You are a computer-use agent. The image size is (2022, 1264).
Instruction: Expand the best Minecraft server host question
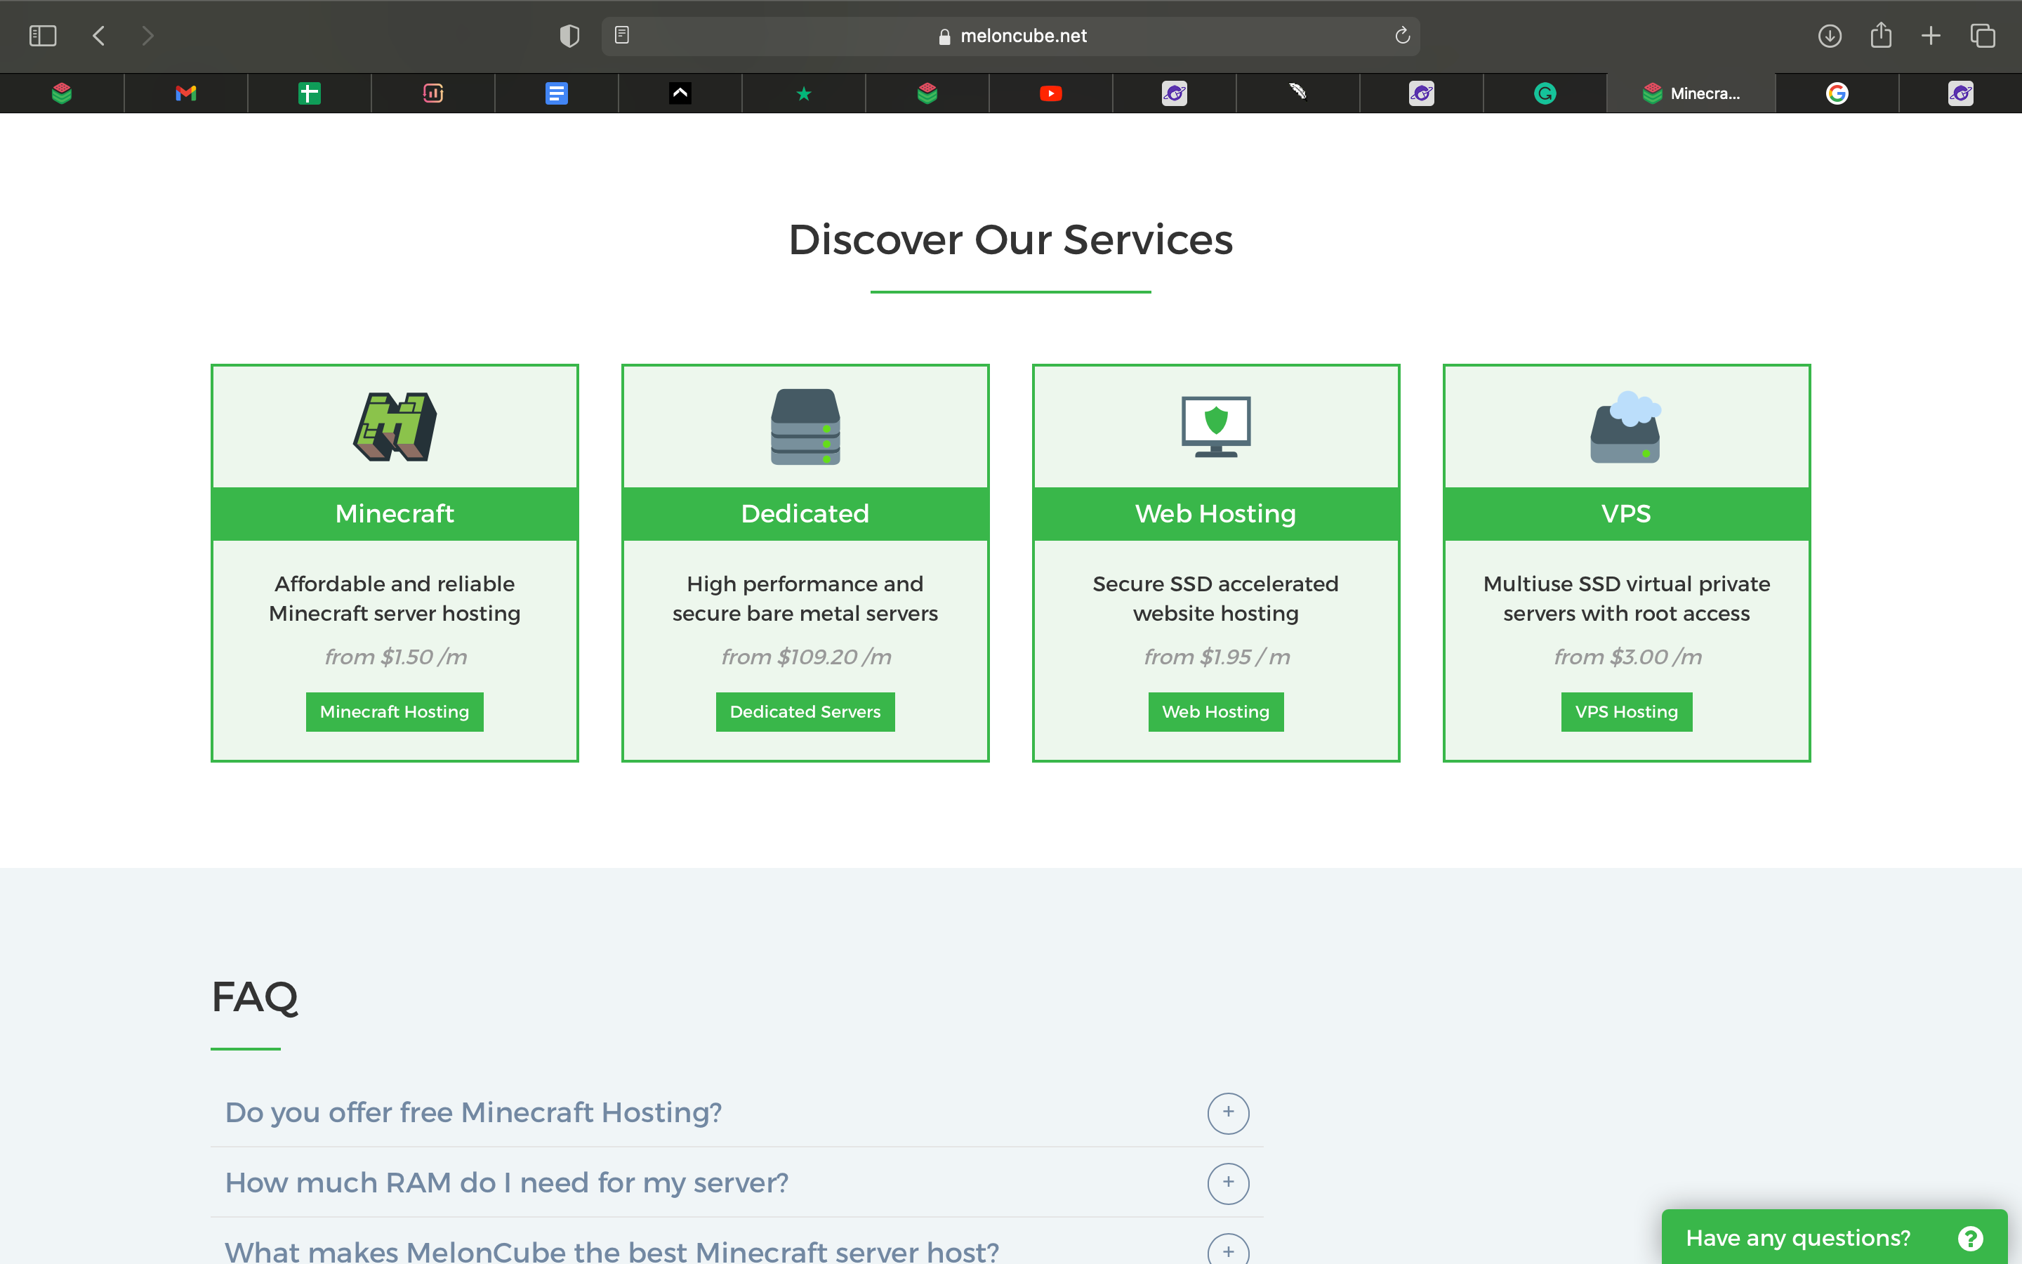click(1228, 1251)
